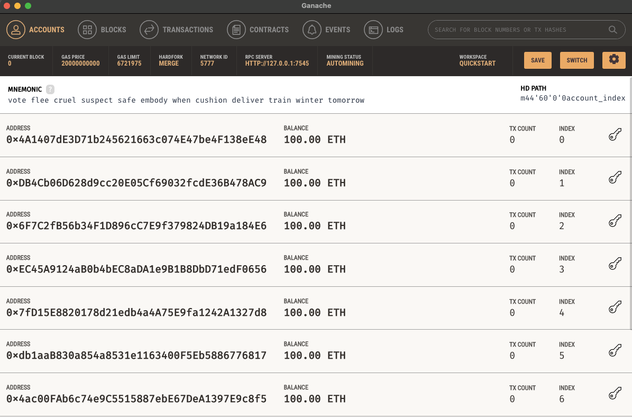Show private key for account index 5
The width and height of the screenshot is (632, 417).
pos(615,350)
